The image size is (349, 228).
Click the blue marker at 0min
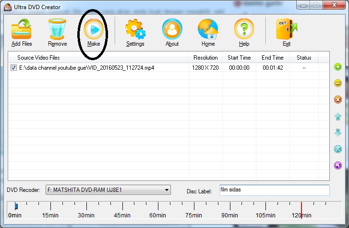tap(16, 206)
